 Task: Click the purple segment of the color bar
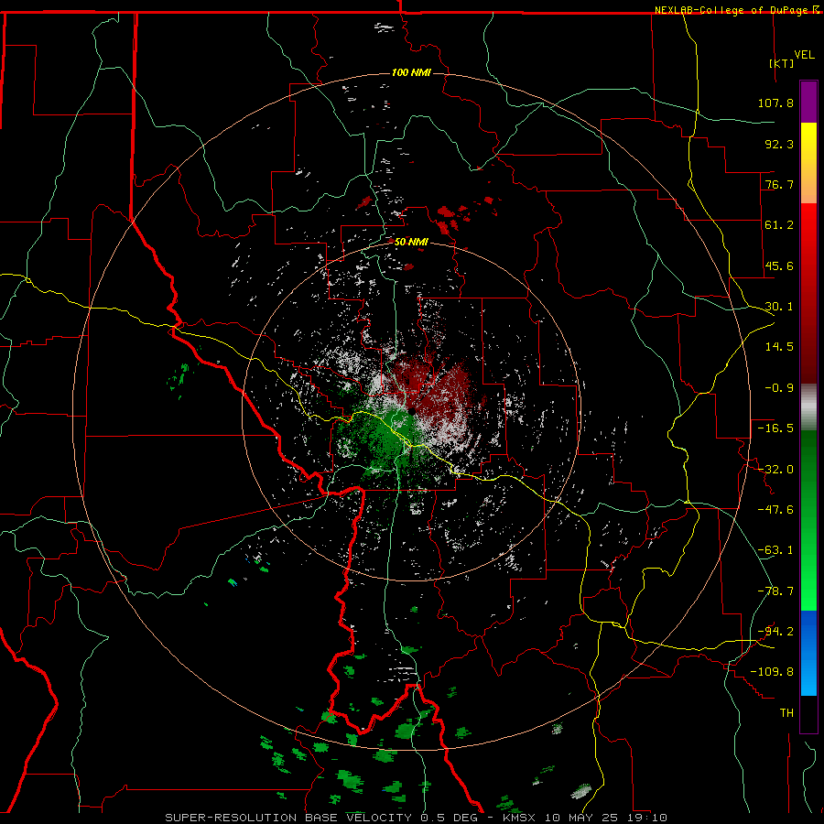pyautogui.click(x=808, y=102)
